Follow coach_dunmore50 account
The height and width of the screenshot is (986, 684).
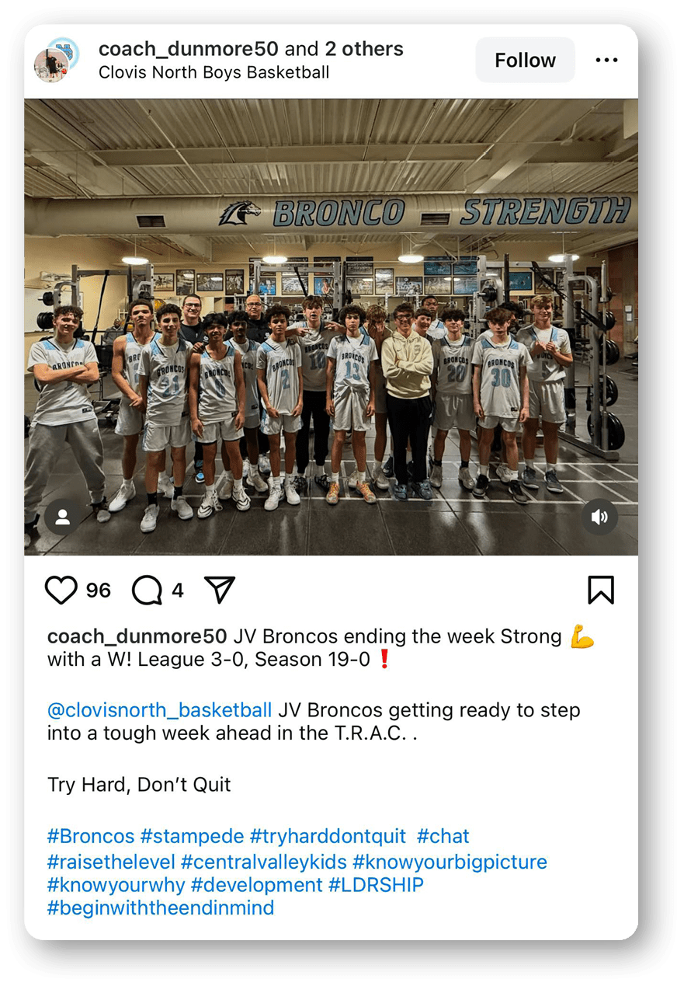tap(526, 61)
